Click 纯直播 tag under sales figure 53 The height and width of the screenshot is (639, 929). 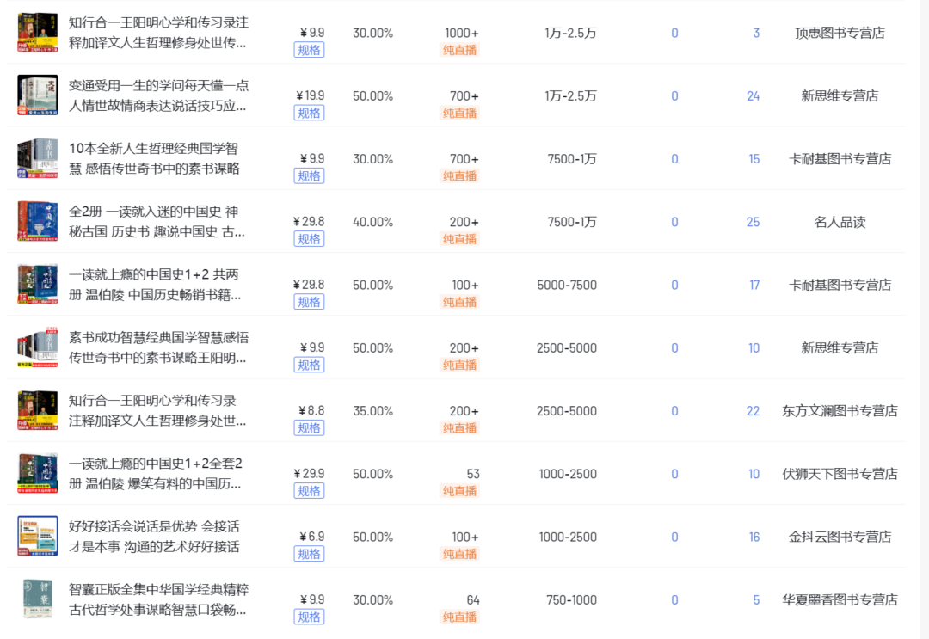459,491
